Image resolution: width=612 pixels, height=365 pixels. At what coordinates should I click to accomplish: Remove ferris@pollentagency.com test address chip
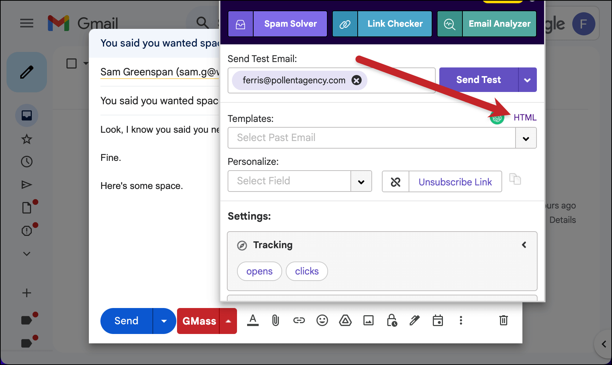point(357,80)
